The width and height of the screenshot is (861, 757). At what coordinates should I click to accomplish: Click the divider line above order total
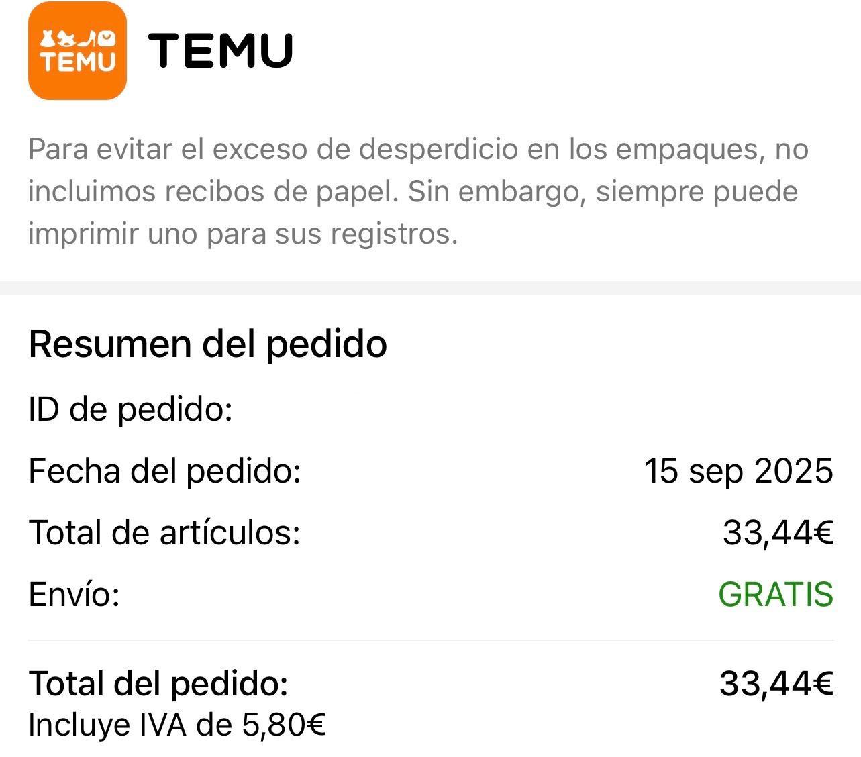point(430,640)
